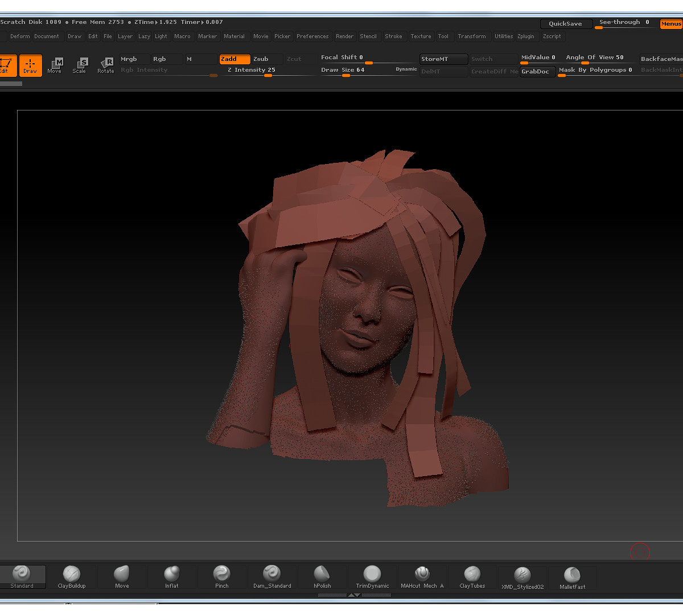The image size is (683, 615).
Task: Click the morph target Switch button
Action: pyautogui.click(x=494, y=59)
